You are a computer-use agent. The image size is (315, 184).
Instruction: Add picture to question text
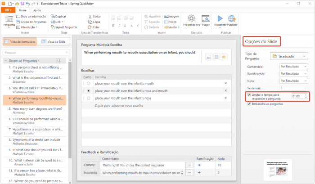point(209,57)
